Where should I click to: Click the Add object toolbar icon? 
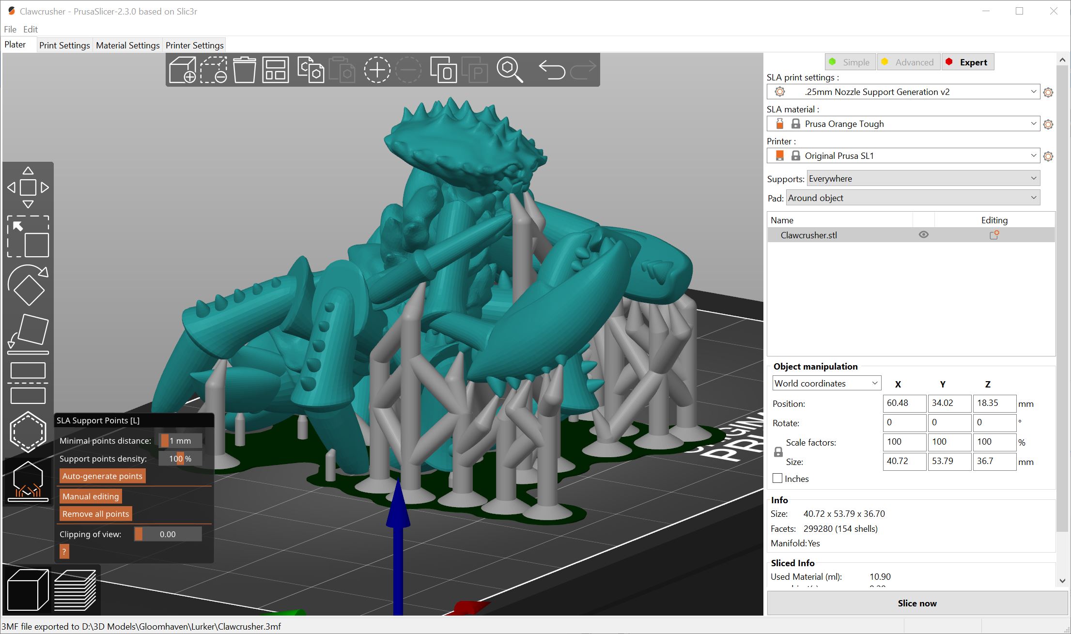pyautogui.click(x=182, y=70)
